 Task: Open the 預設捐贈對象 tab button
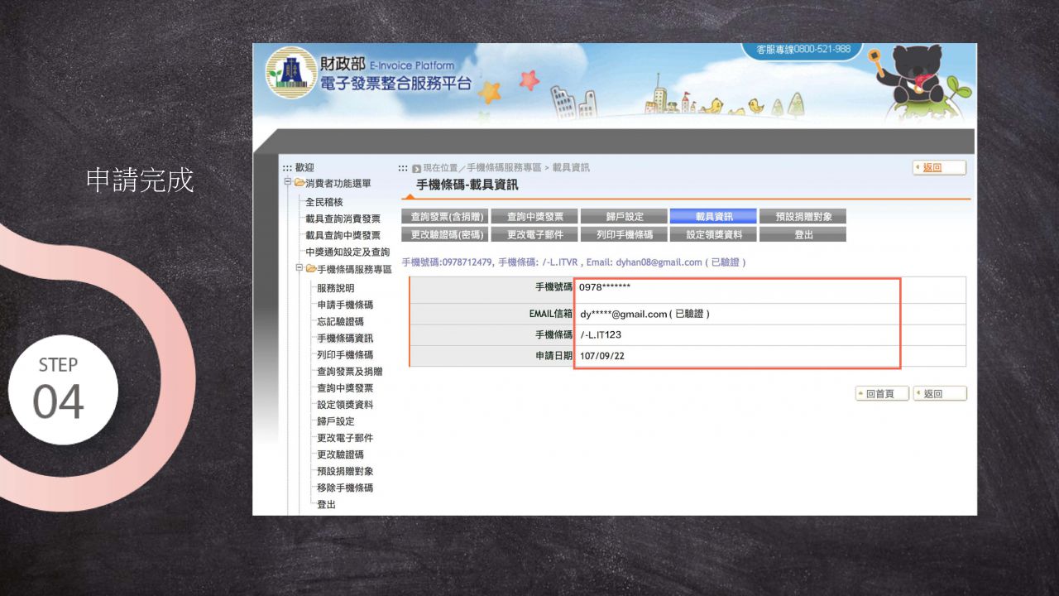click(x=803, y=216)
